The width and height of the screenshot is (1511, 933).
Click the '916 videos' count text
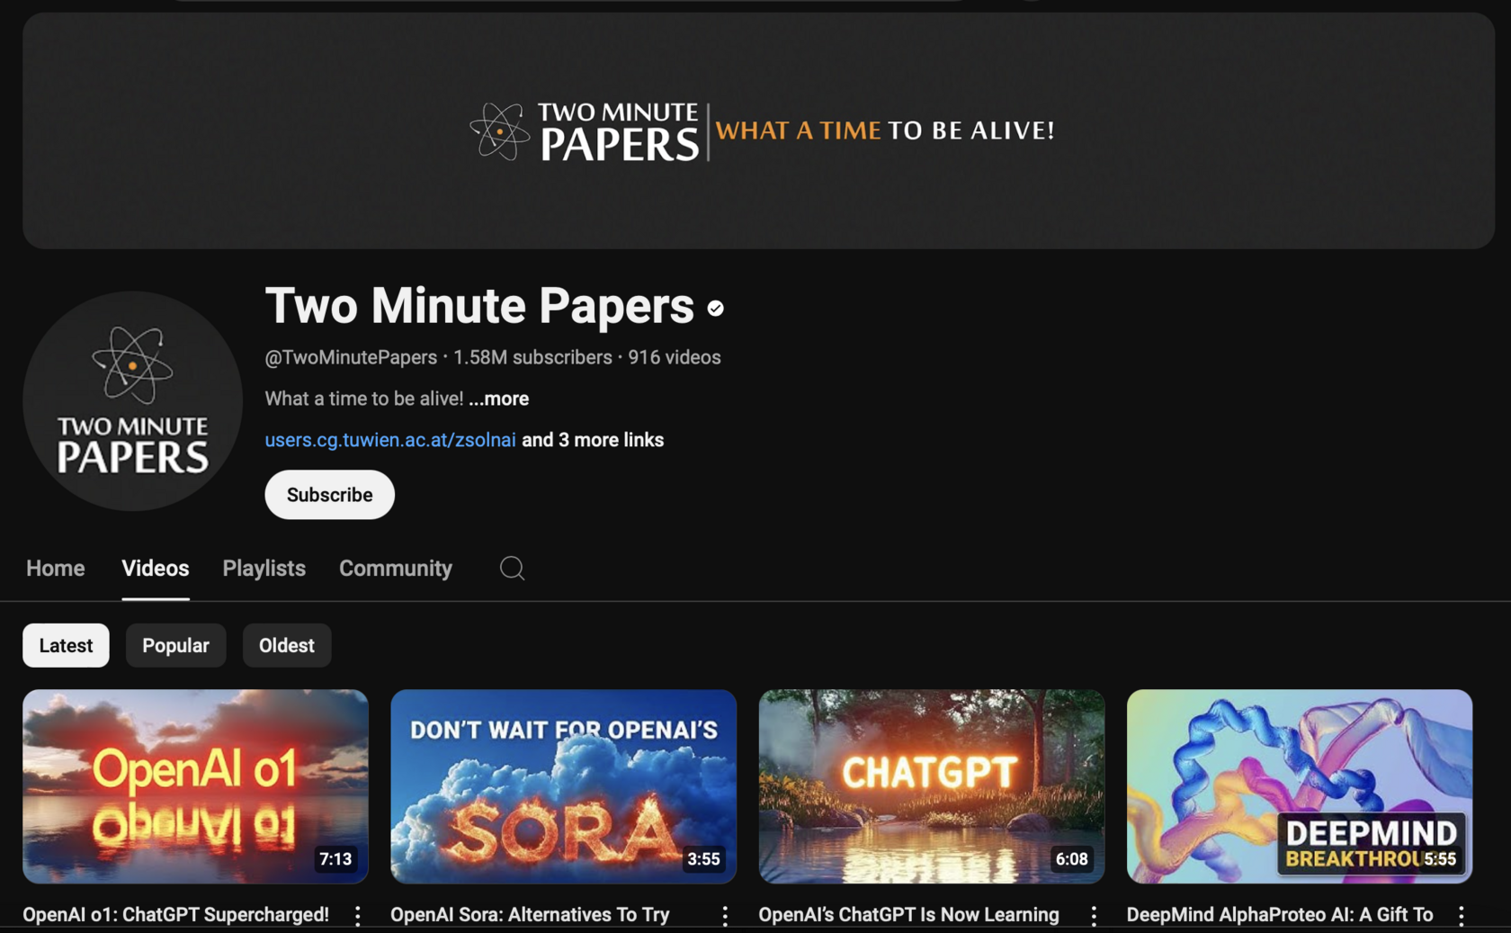pos(675,357)
